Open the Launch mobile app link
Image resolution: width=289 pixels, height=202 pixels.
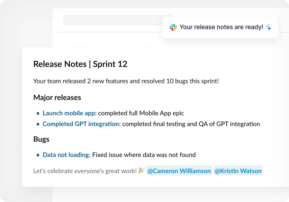point(70,113)
